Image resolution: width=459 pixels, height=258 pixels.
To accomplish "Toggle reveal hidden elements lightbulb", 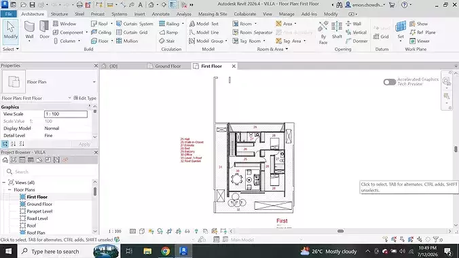I will coord(196,231).
